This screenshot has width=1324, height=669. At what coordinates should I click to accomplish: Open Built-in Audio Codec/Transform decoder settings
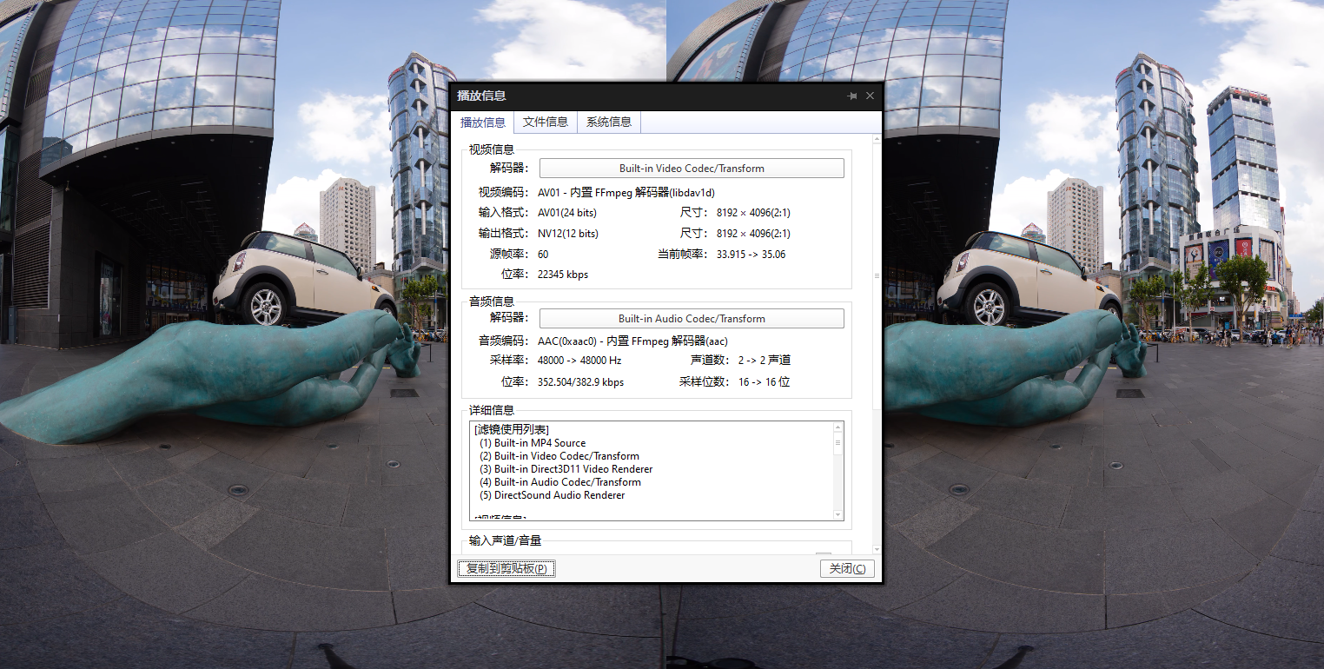[692, 318]
